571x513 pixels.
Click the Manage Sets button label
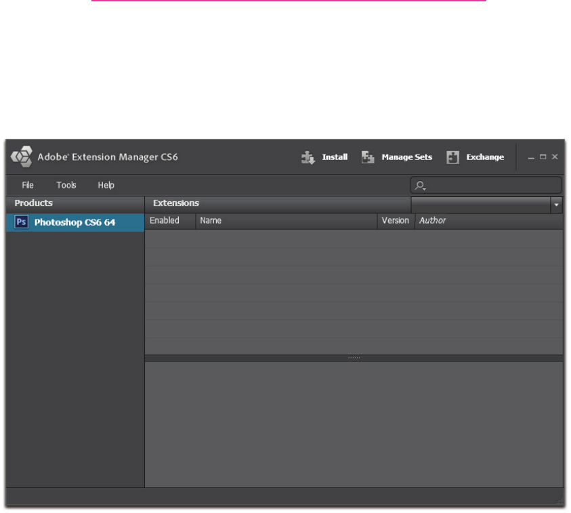click(x=407, y=157)
